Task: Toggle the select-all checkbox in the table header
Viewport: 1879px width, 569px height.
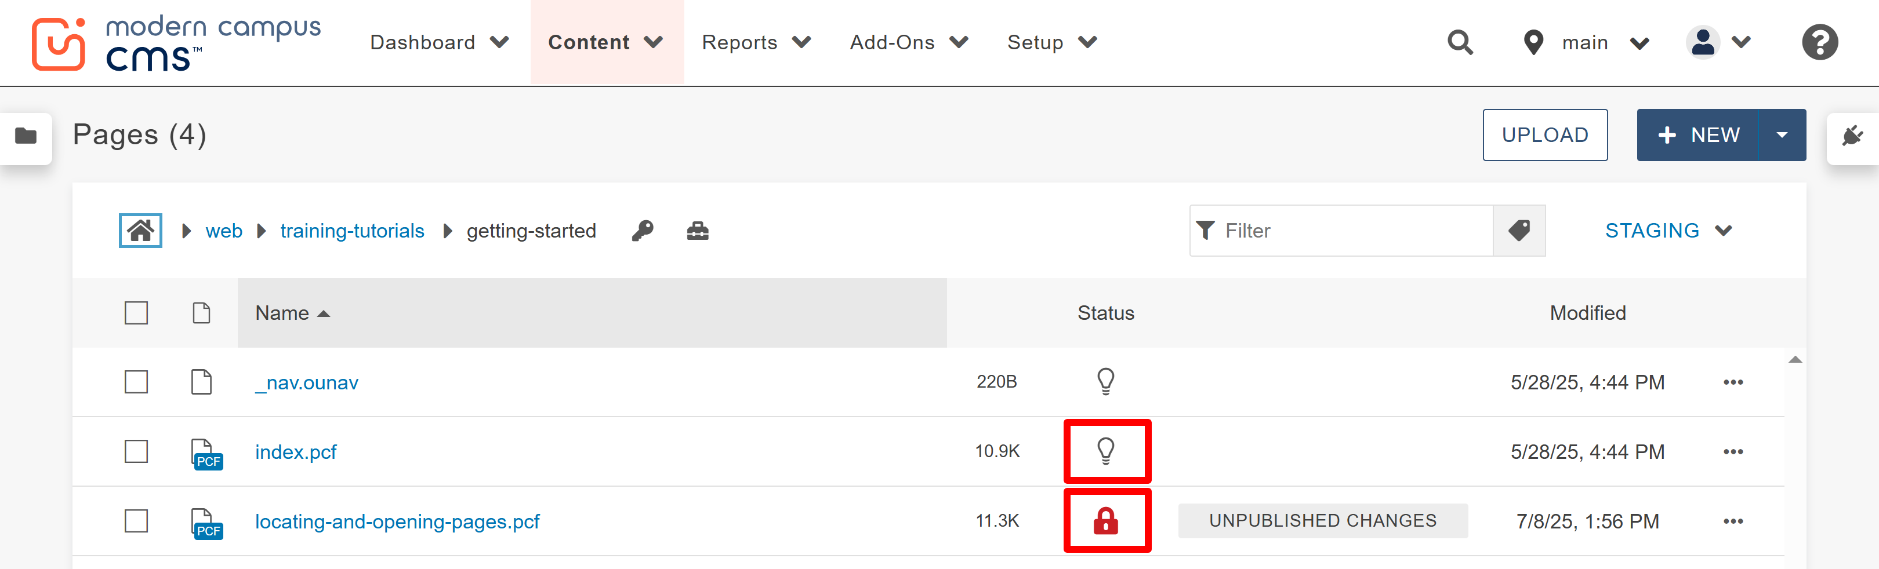Action: [x=136, y=312]
